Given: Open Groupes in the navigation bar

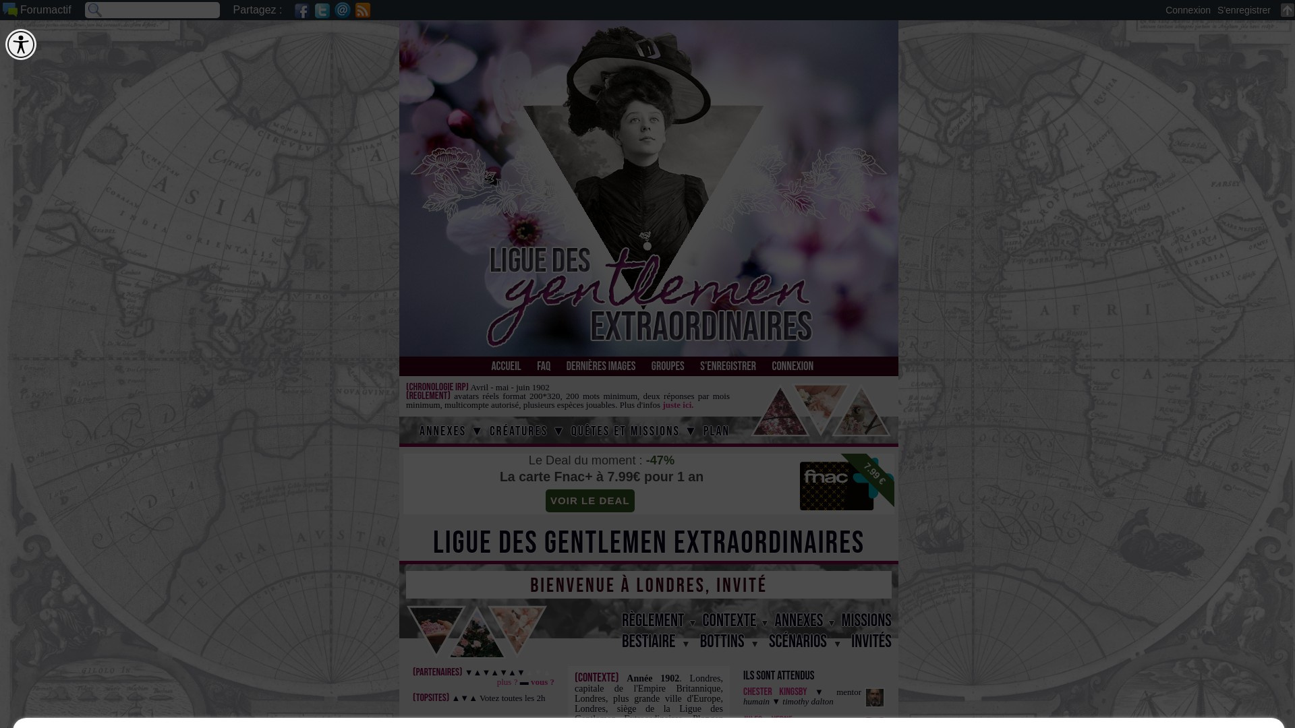Looking at the screenshot, I should pyautogui.click(x=668, y=366).
